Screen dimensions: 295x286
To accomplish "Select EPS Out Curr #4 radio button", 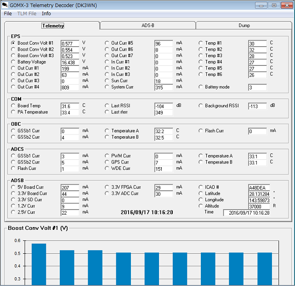I will [x=13, y=87].
